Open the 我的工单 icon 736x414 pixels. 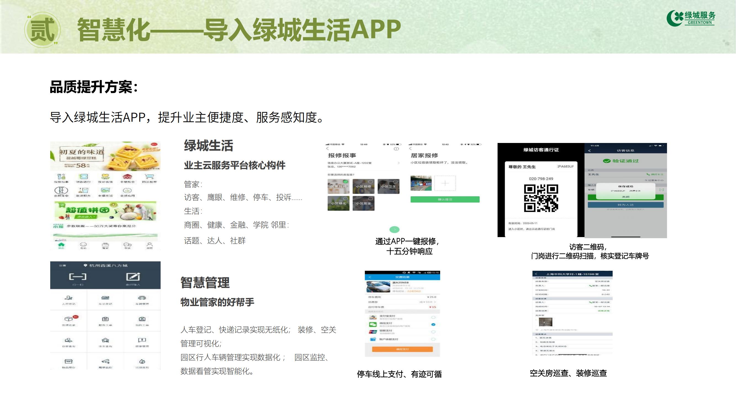tap(142, 319)
